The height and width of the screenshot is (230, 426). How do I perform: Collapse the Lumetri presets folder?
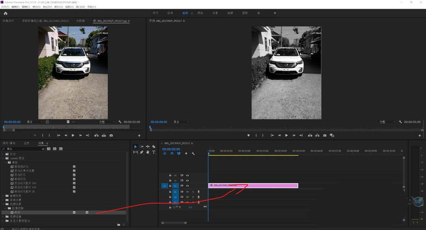tap(3, 158)
